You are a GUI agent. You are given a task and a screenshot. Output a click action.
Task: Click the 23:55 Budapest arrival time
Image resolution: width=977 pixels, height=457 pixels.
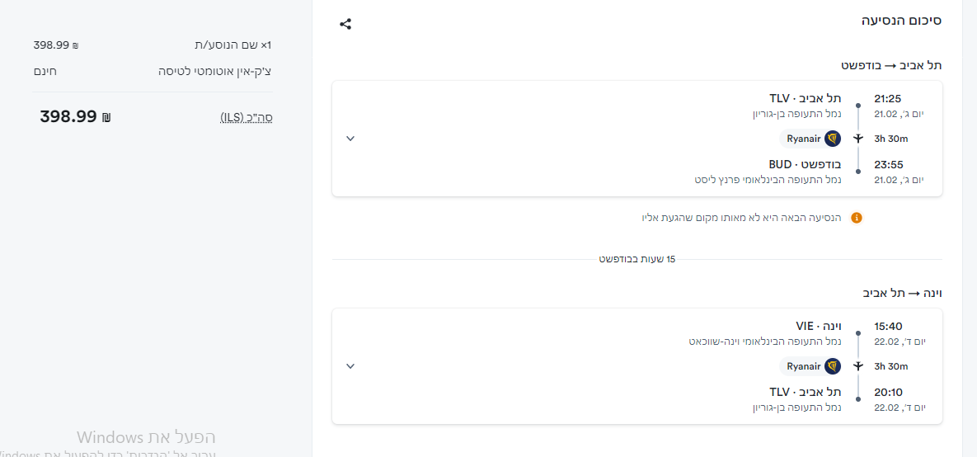click(888, 164)
